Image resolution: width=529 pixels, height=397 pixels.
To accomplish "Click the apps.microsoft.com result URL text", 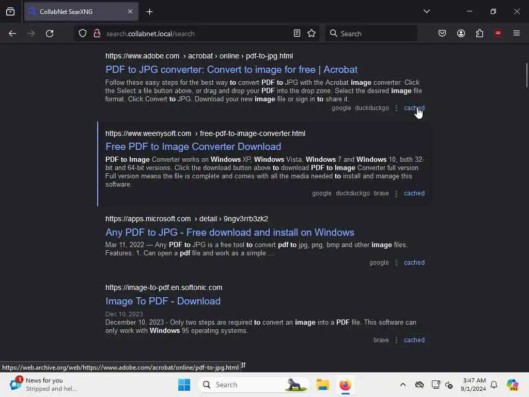I will point(186,219).
